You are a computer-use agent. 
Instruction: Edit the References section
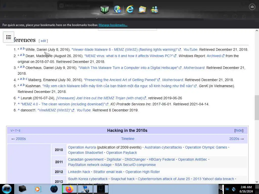pyautogui.click(x=43, y=41)
